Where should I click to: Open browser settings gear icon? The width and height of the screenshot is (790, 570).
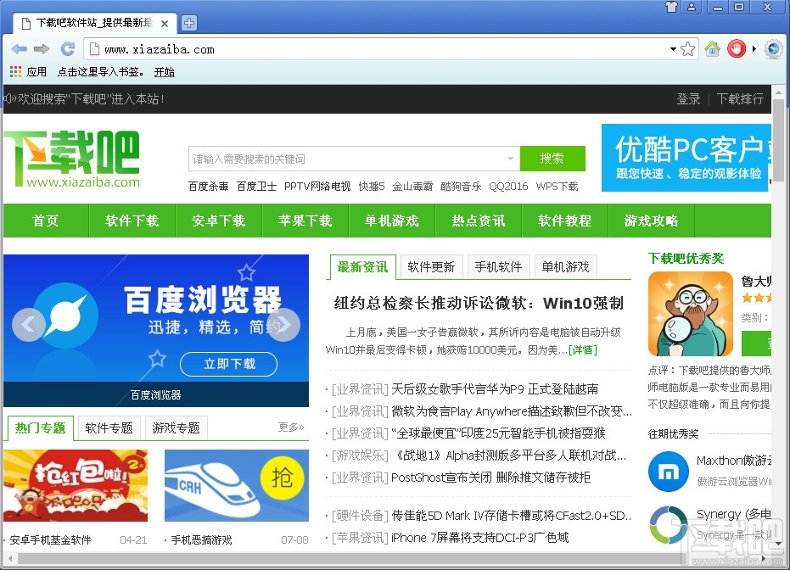click(x=773, y=49)
